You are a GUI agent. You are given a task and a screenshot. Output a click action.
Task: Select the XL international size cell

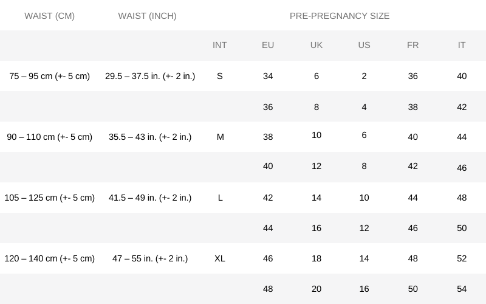click(x=220, y=258)
